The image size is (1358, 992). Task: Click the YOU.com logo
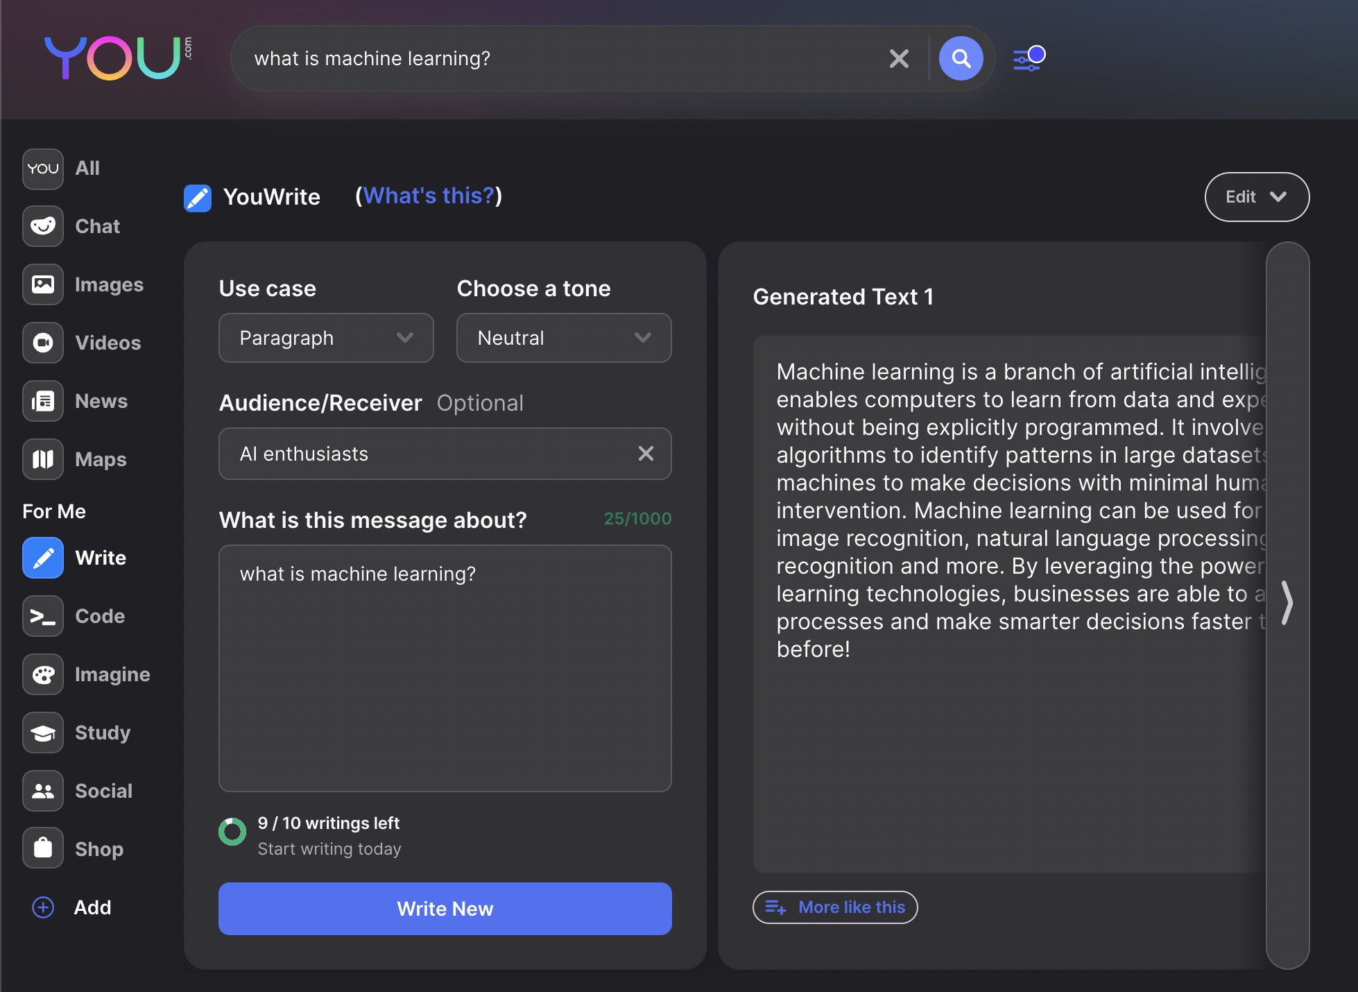[x=118, y=58]
